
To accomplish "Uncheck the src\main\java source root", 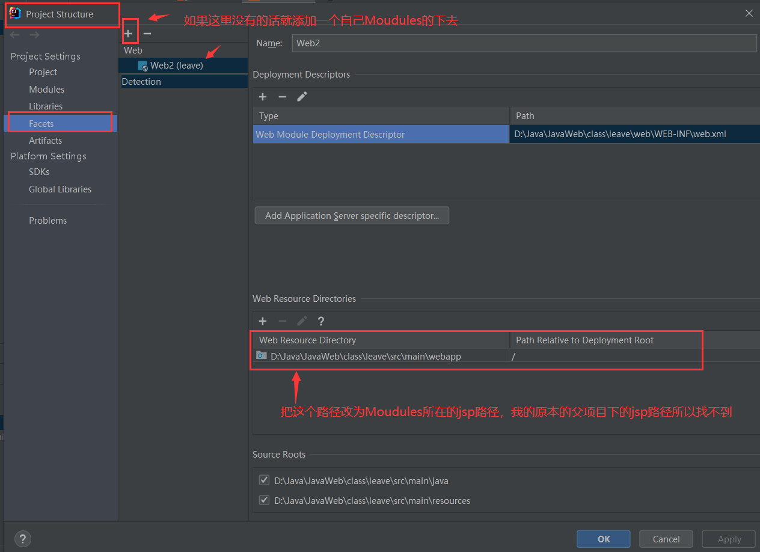I will pyautogui.click(x=264, y=480).
